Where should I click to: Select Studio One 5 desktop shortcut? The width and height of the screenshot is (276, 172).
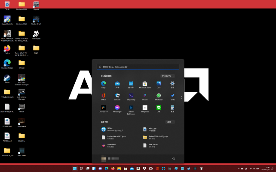coord(36,20)
